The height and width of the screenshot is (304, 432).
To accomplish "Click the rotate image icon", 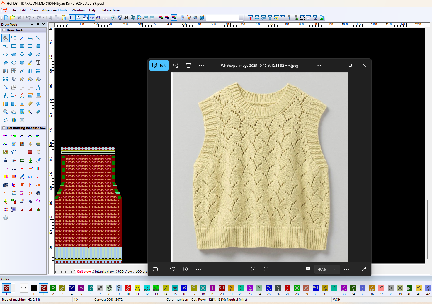I will 176,65.
